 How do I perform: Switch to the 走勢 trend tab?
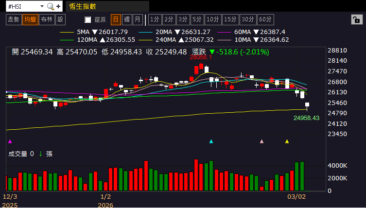[14, 19]
